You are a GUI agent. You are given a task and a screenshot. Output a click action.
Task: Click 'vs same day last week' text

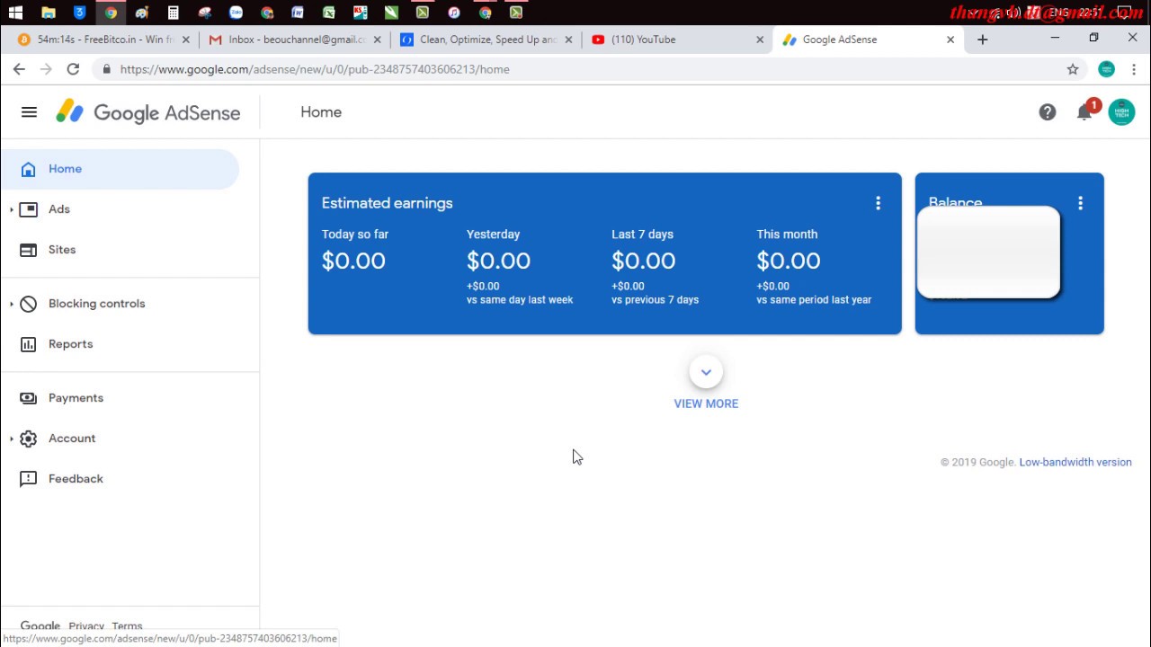[x=520, y=300]
